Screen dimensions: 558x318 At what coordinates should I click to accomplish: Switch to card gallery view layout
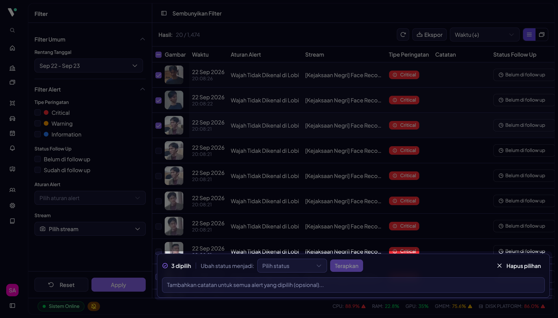click(x=542, y=35)
